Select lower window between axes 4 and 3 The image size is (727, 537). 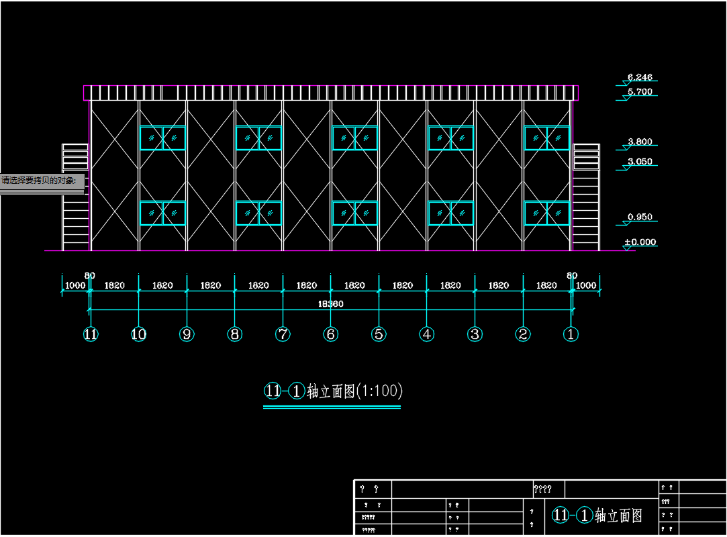450,213
